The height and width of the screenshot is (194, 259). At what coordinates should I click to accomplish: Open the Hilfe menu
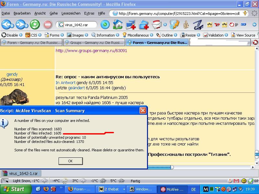click(101, 13)
